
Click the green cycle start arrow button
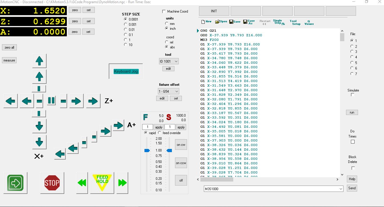click(x=15, y=183)
